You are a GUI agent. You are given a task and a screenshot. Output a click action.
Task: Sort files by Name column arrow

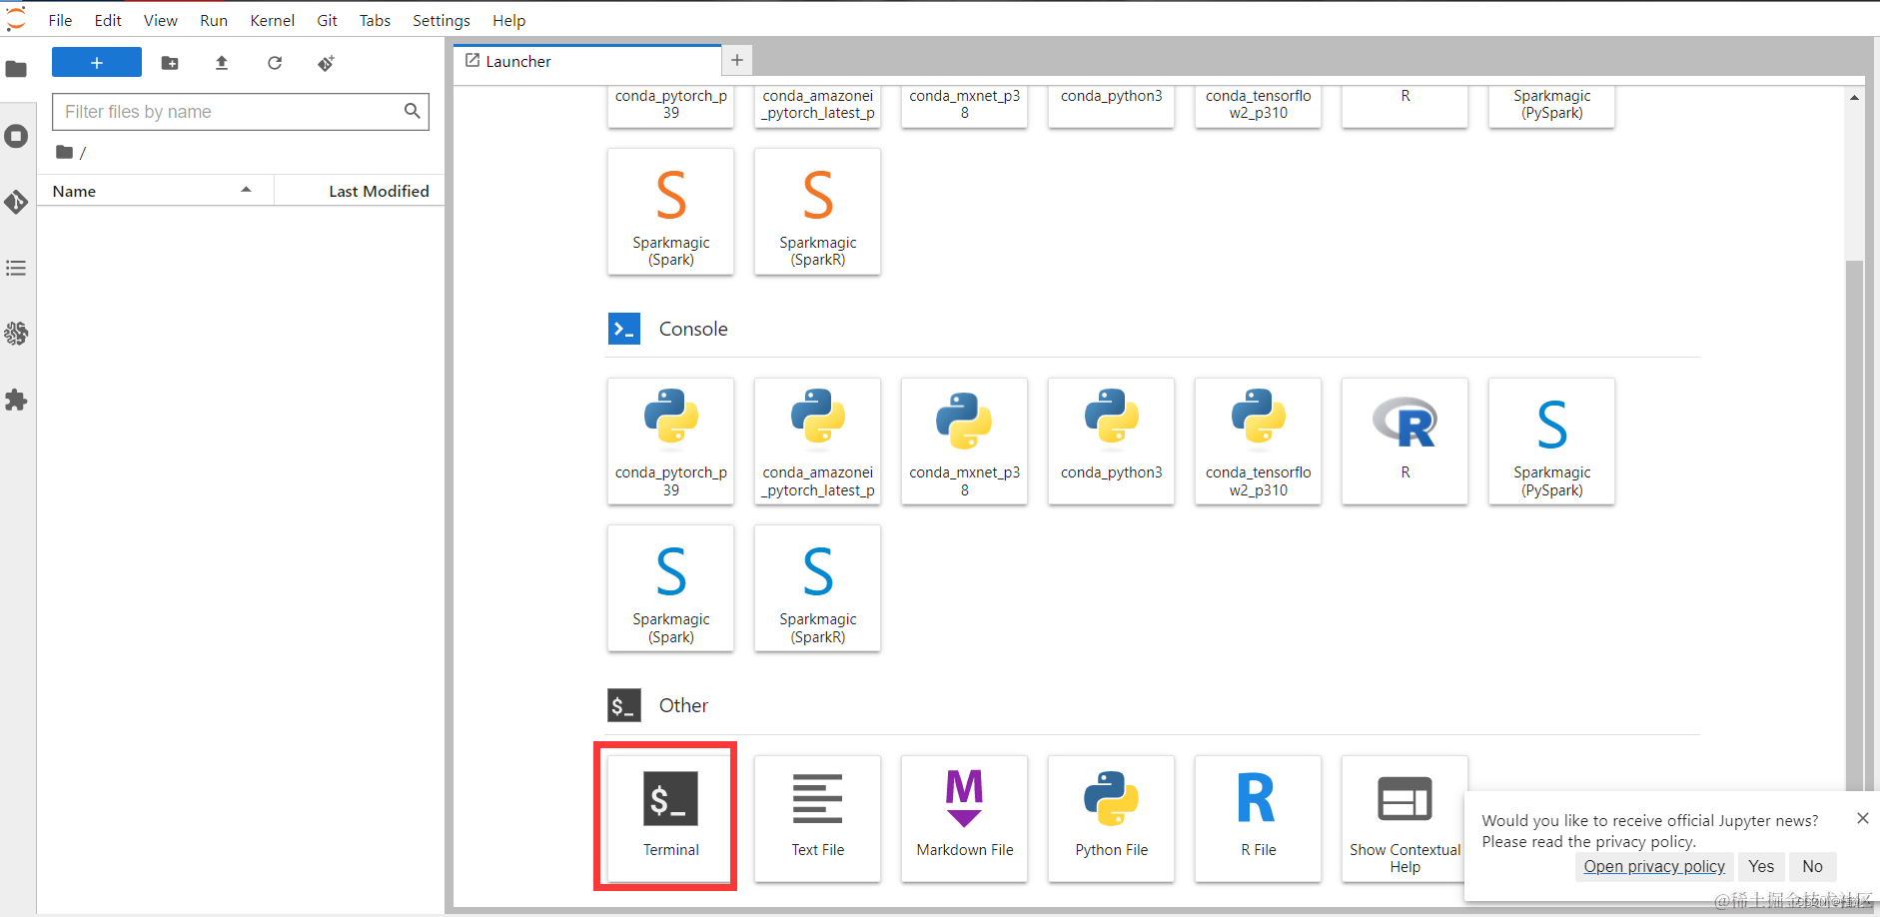pyautogui.click(x=246, y=190)
